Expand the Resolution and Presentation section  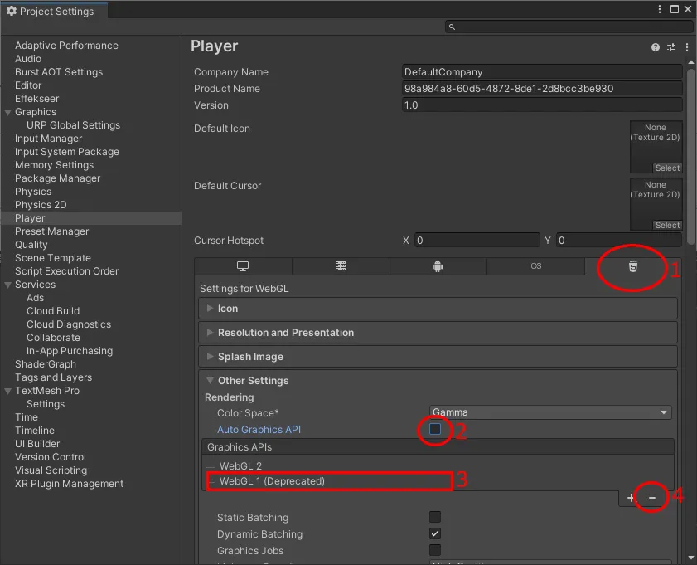(x=286, y=333)
